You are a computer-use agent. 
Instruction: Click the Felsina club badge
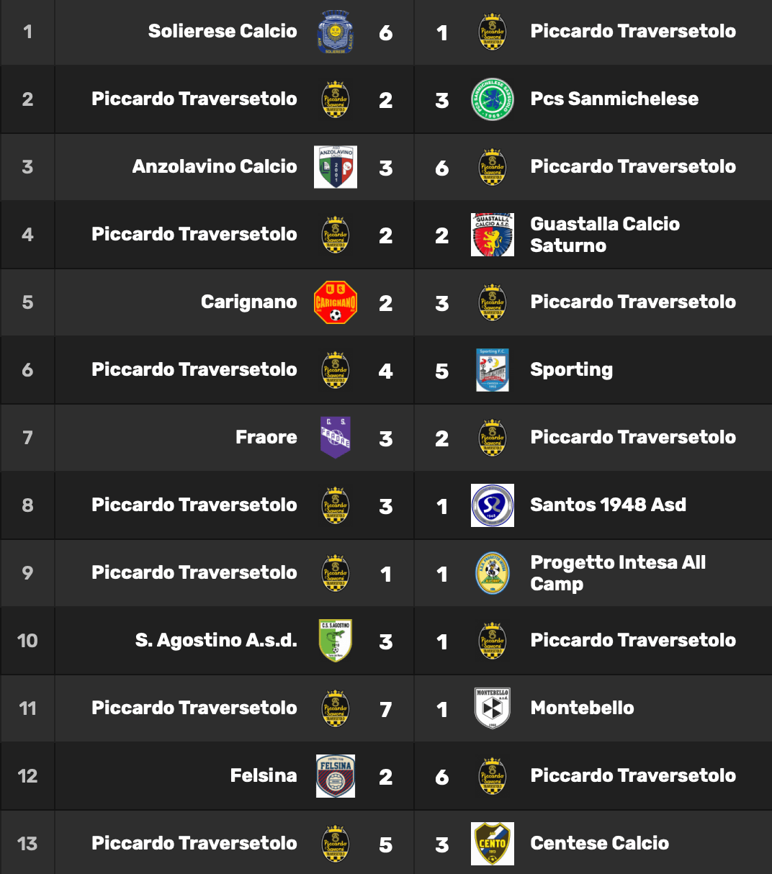[x=336, y=776]
